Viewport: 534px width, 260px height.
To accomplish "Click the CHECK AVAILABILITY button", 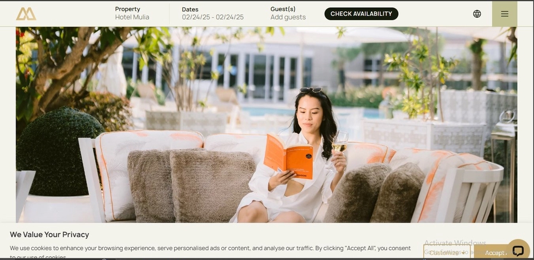I will (361, 14).
